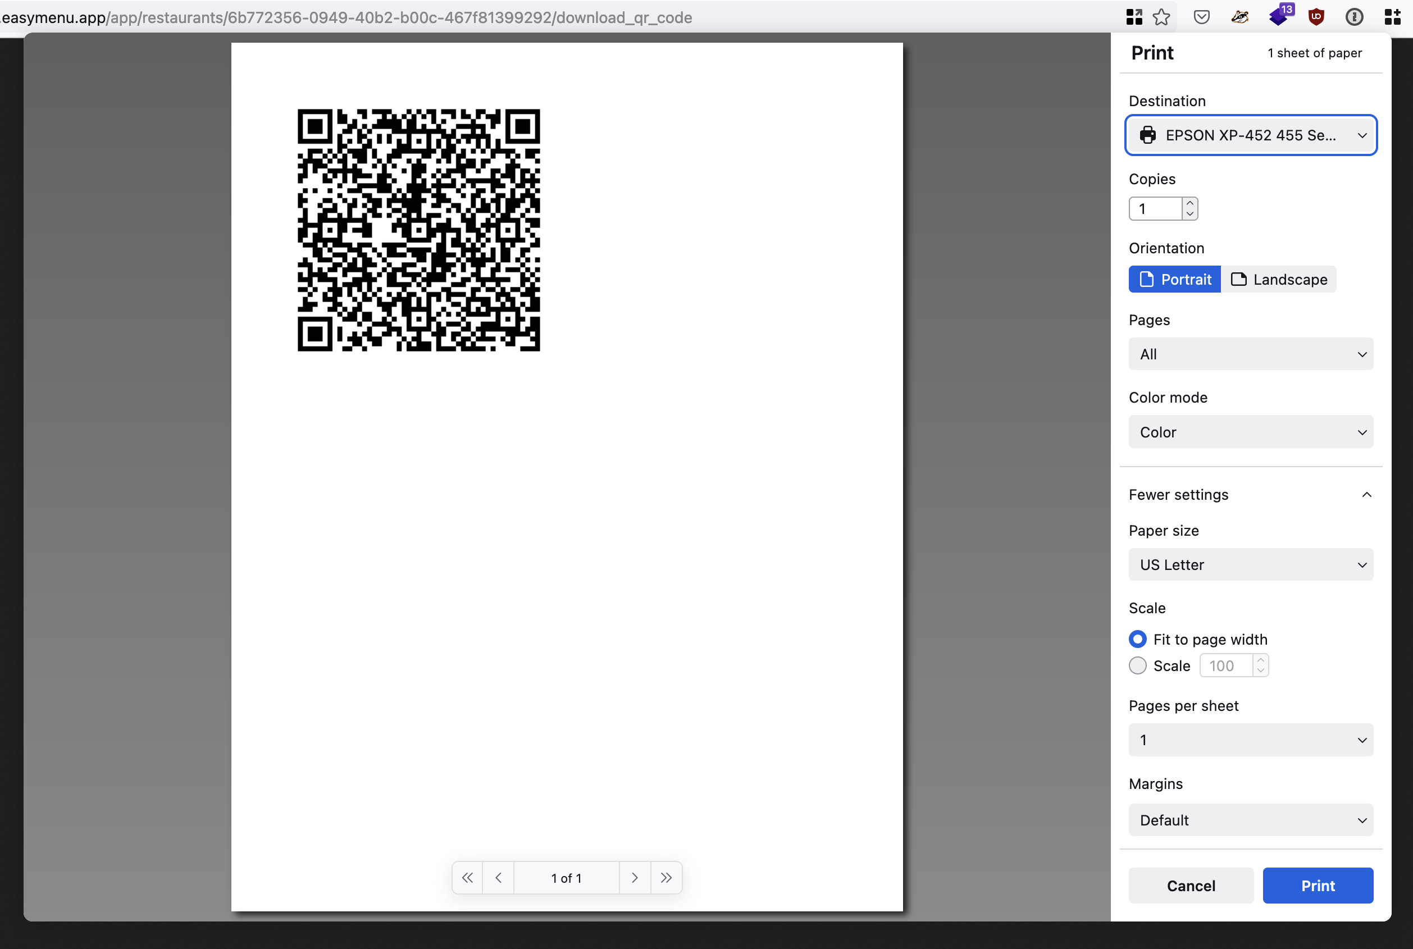The height and width of the screenshot is (949, 1413).
Task: Go to next page in preview
Action: 635,878
